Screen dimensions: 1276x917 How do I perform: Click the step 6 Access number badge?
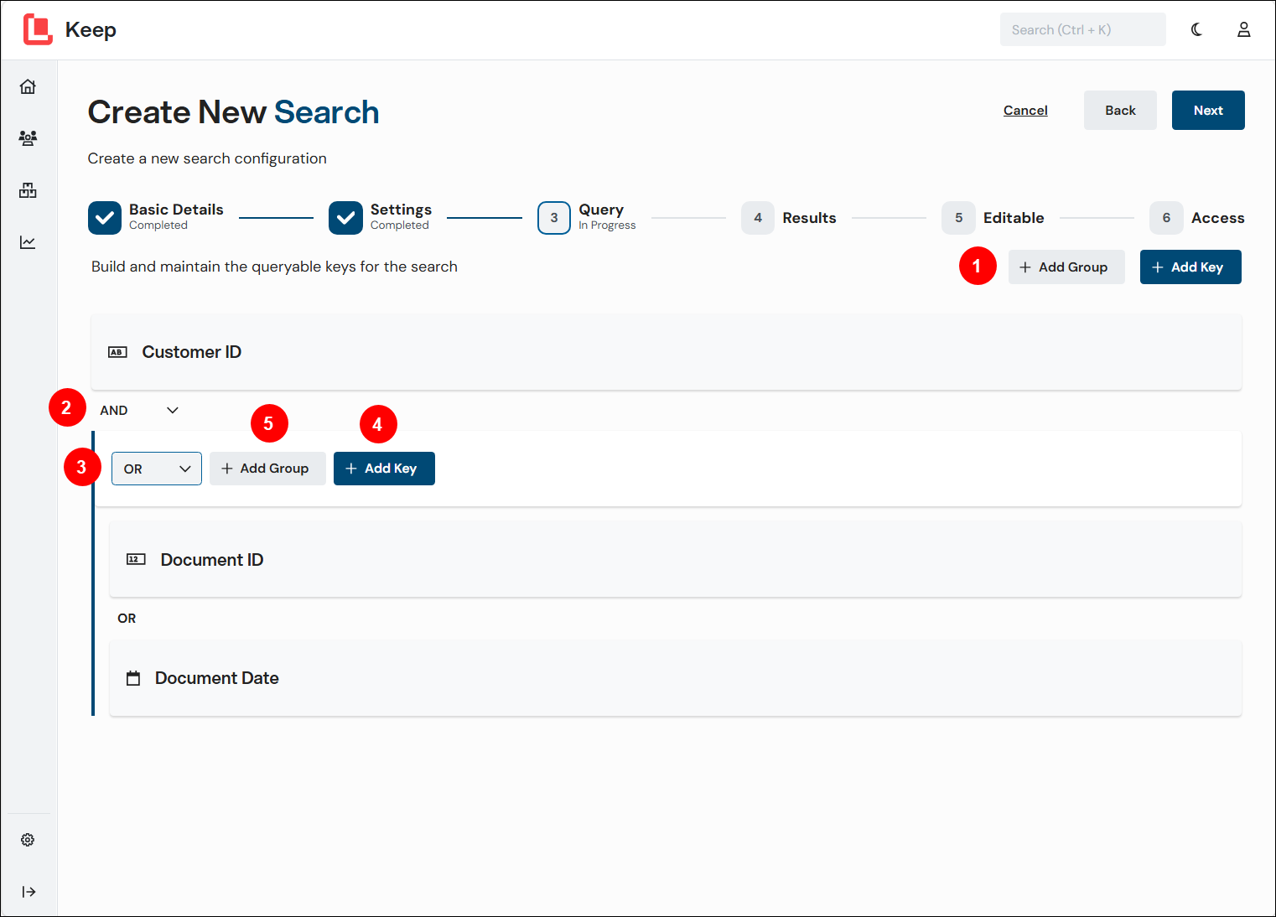click(x=1166, y=218)
